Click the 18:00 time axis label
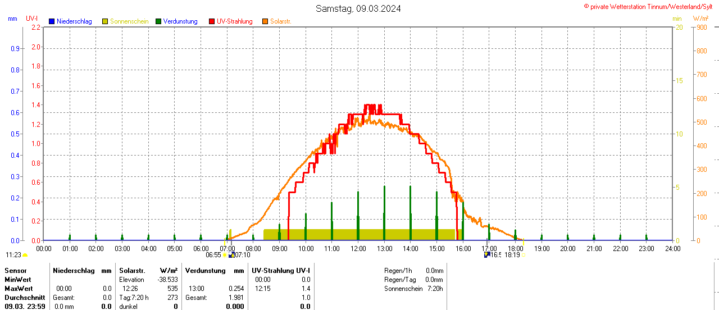719x310 pixels. click(x=515, y=248)
